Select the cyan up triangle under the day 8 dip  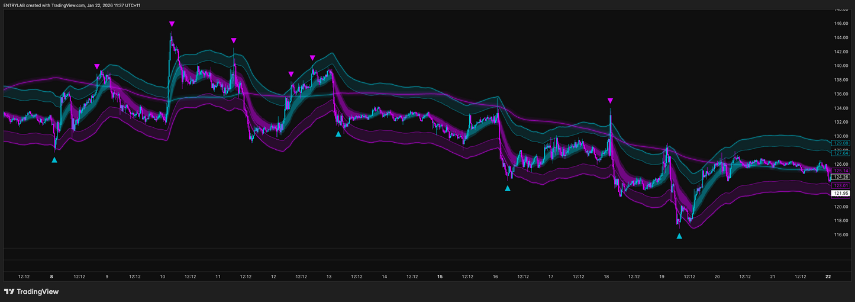click(x=54, y=160)
